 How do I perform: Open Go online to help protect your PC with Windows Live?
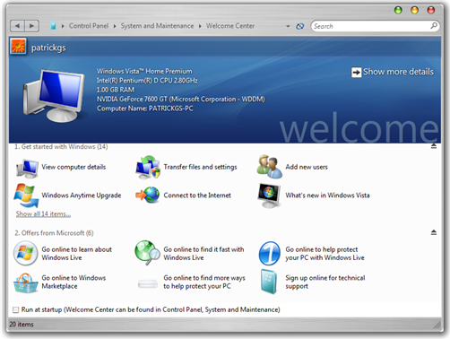coord(325,254)
